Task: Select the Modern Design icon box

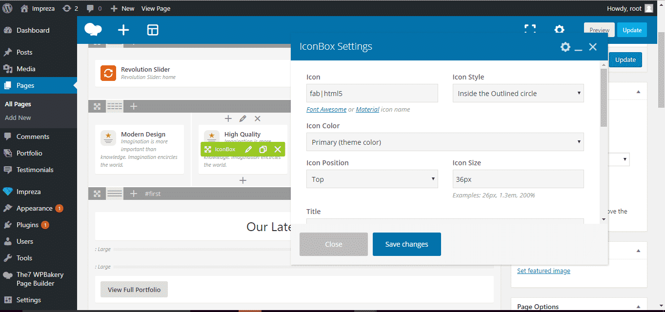Action: coord(140,149)
